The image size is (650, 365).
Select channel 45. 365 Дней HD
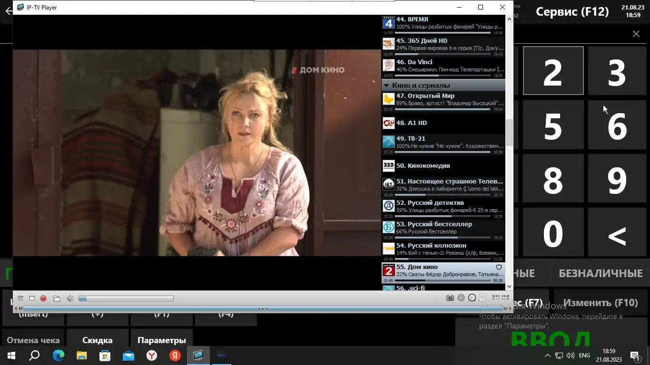443,47
